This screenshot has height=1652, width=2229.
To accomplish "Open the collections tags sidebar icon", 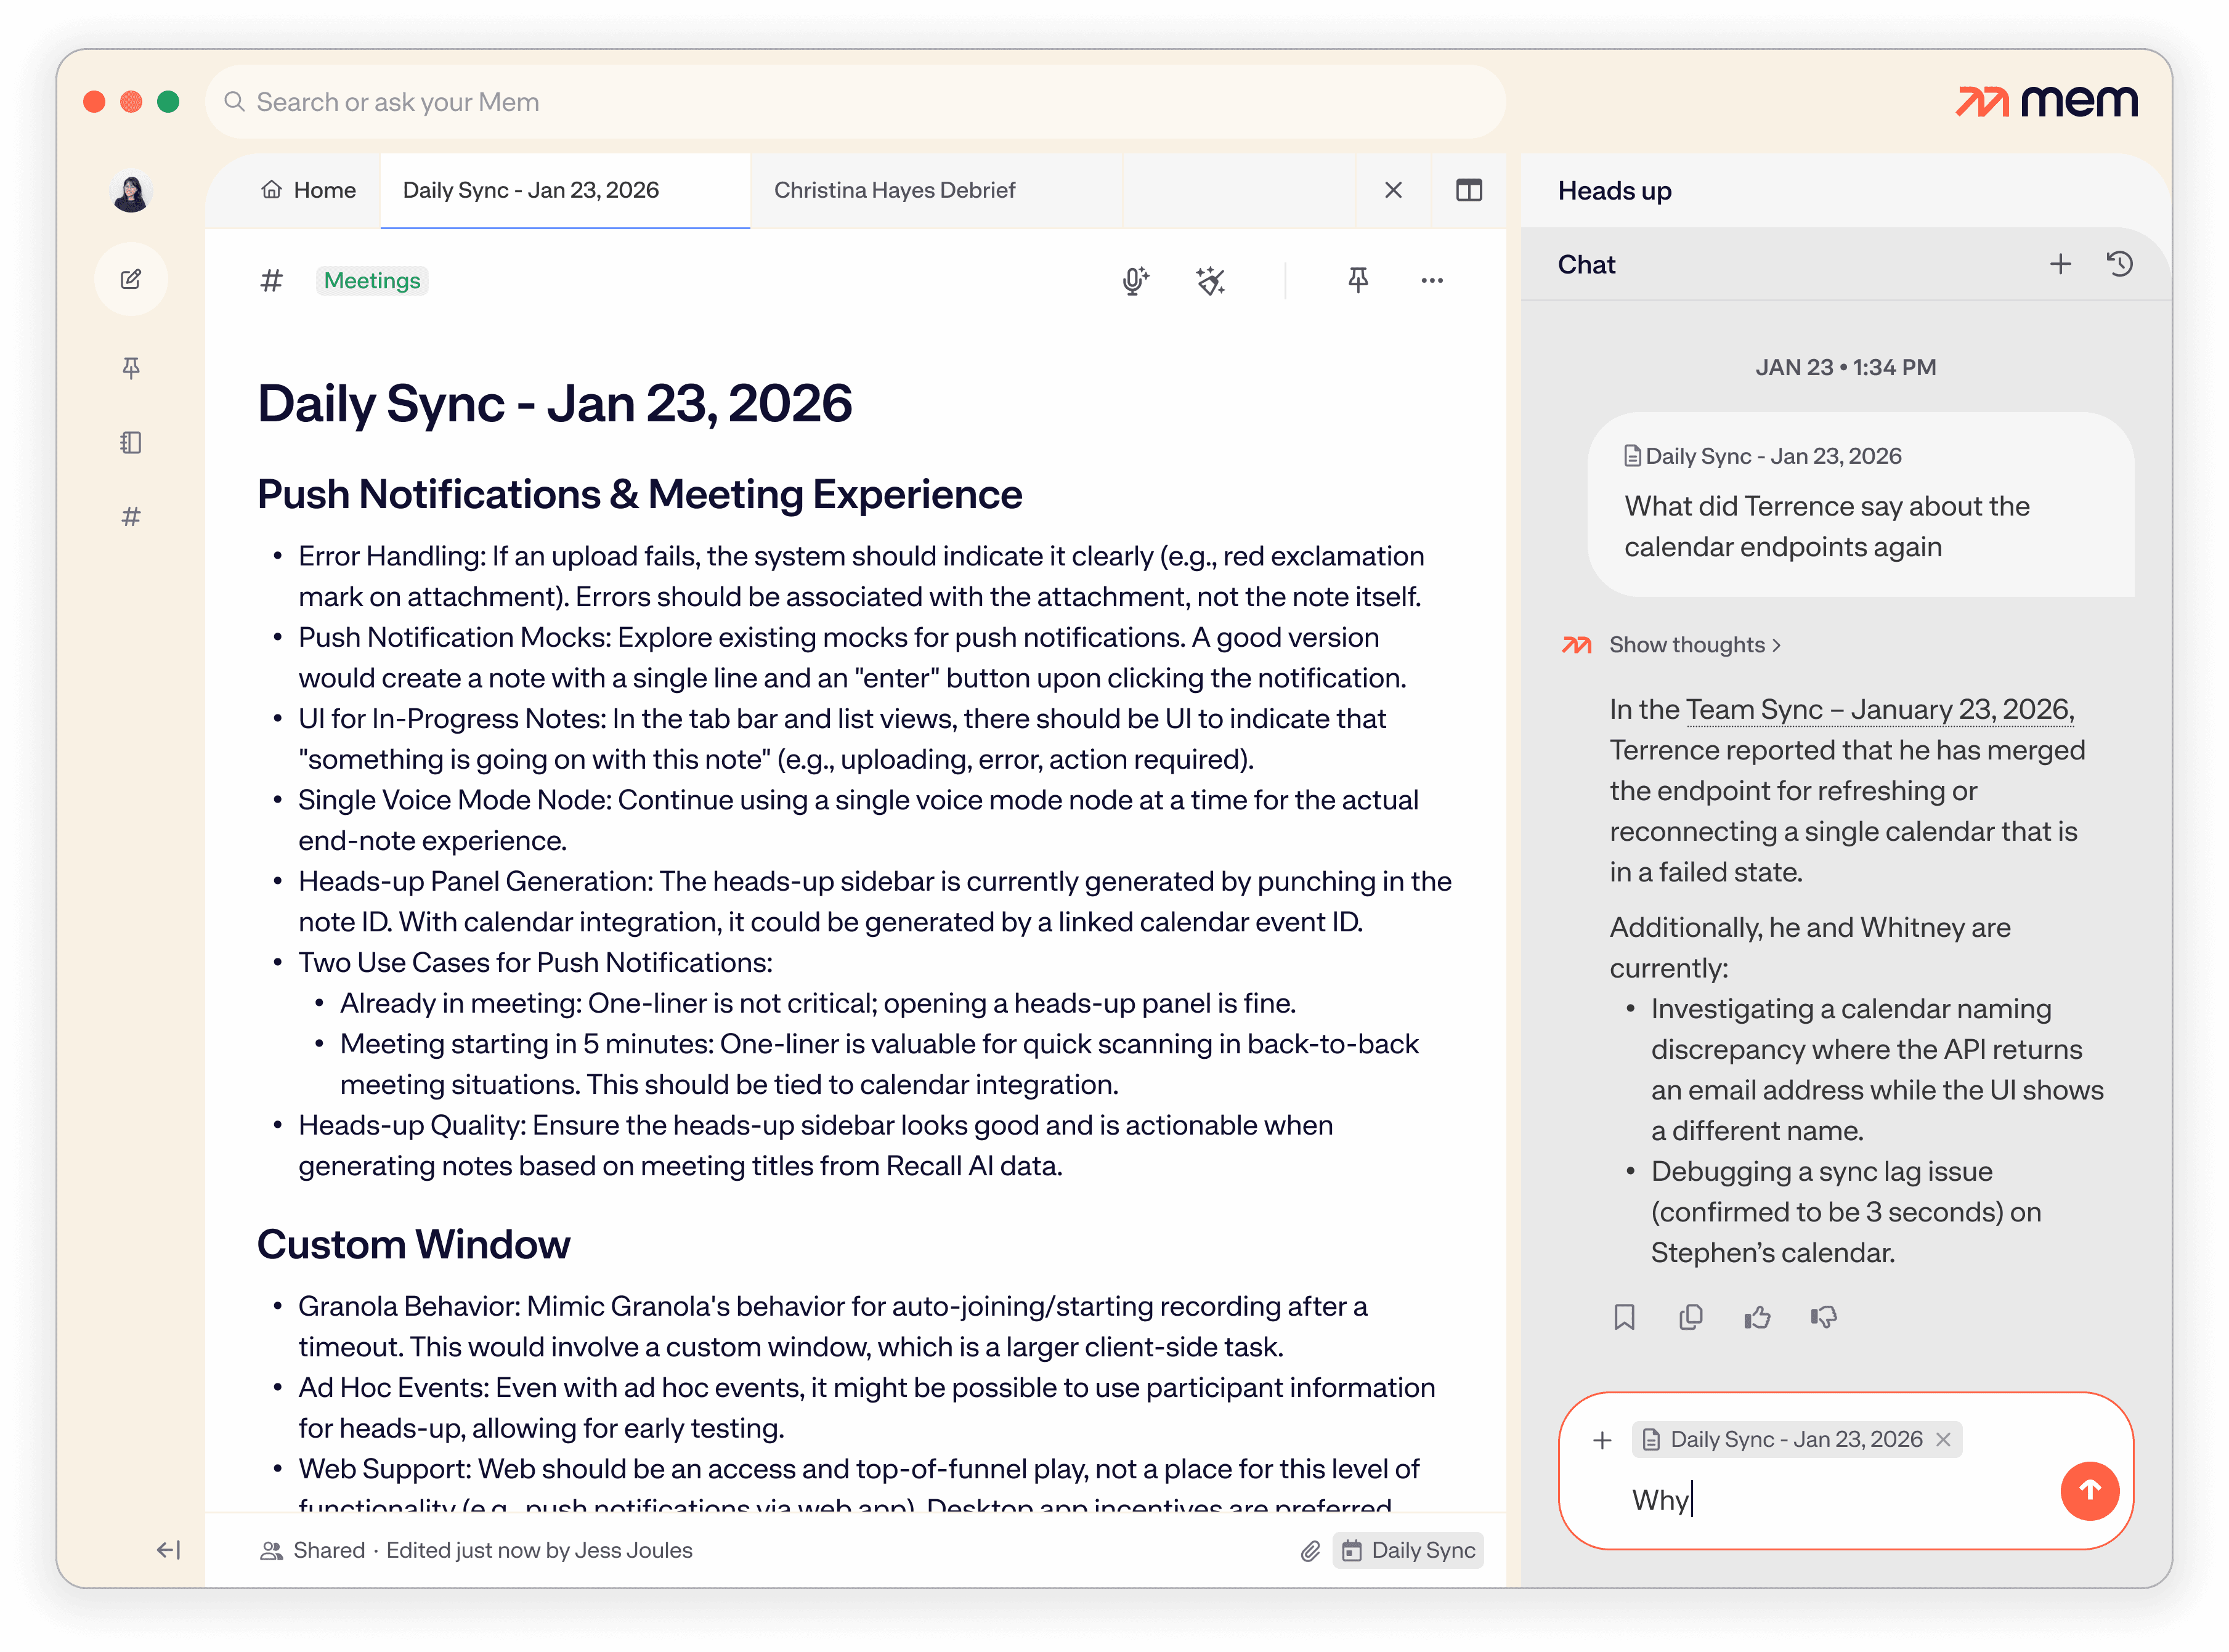I will [131, 517].
